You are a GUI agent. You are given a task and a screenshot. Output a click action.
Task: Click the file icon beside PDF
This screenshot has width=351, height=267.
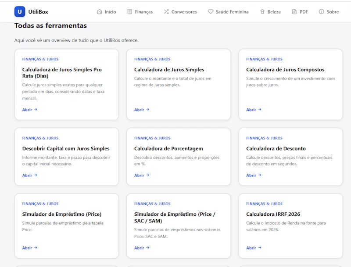(294, 12)
